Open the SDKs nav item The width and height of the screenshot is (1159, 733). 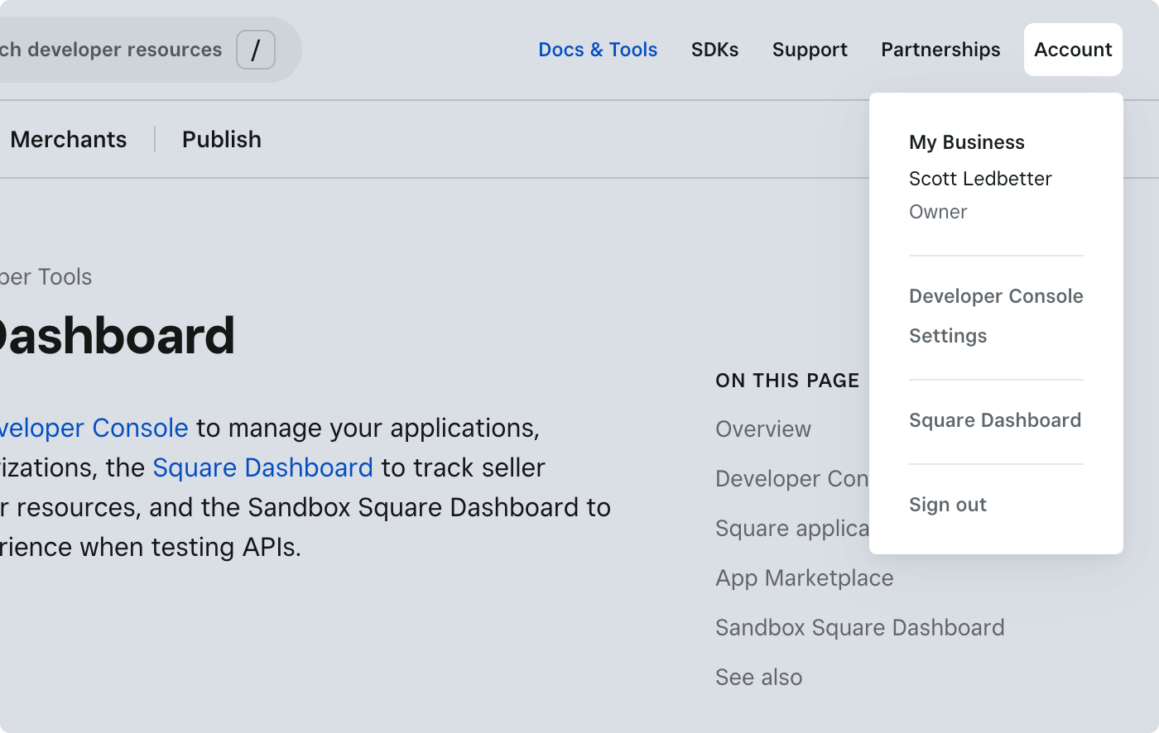(714, 50)
